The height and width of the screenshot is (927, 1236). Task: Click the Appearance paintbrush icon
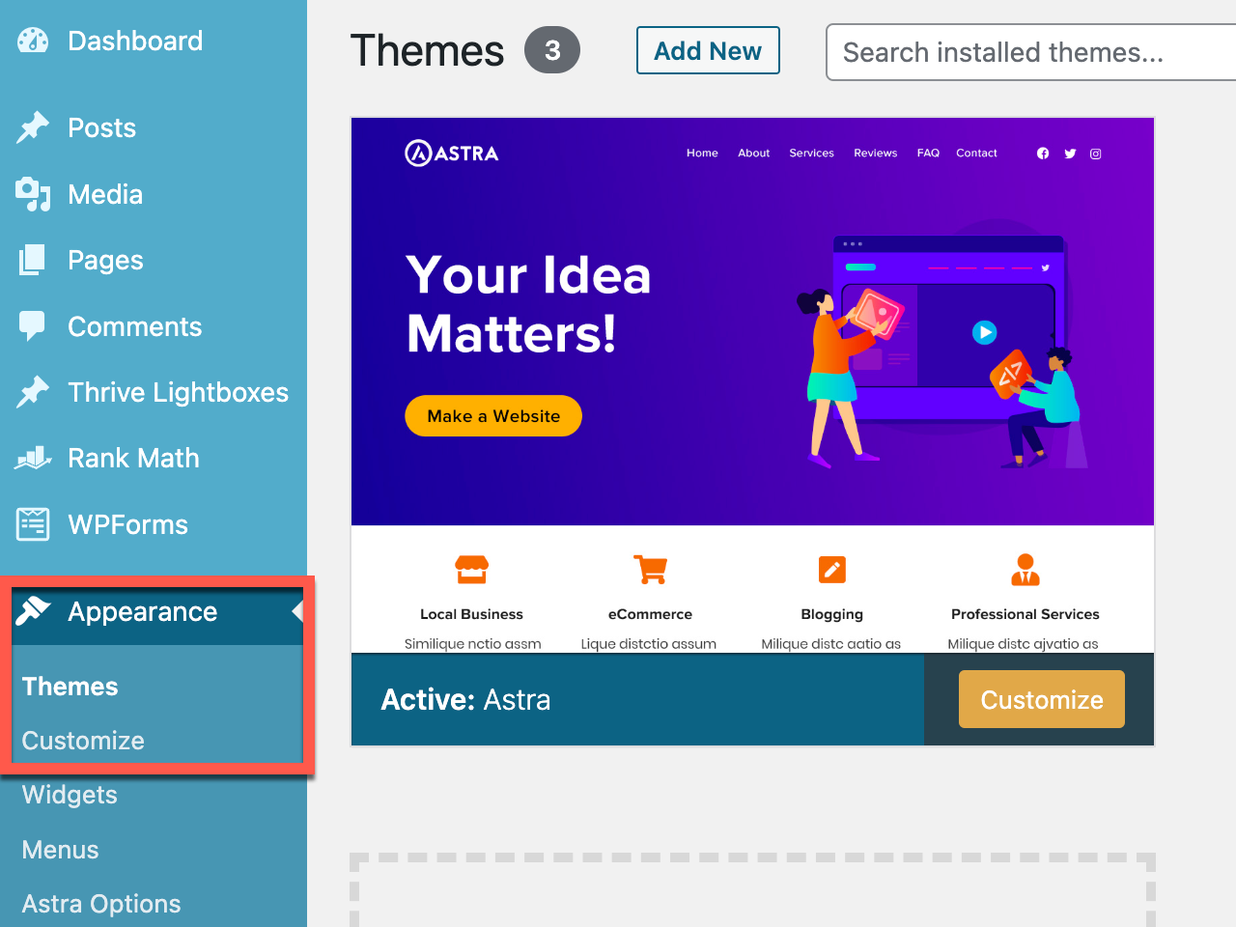tap(33, 611)
